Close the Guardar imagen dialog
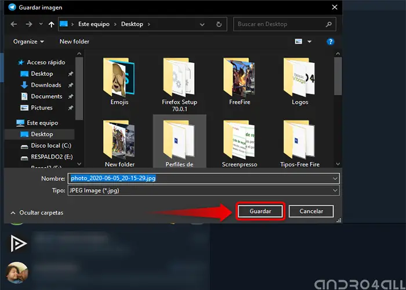The width and height of the screenshot is (406, 290). point(335,7)
